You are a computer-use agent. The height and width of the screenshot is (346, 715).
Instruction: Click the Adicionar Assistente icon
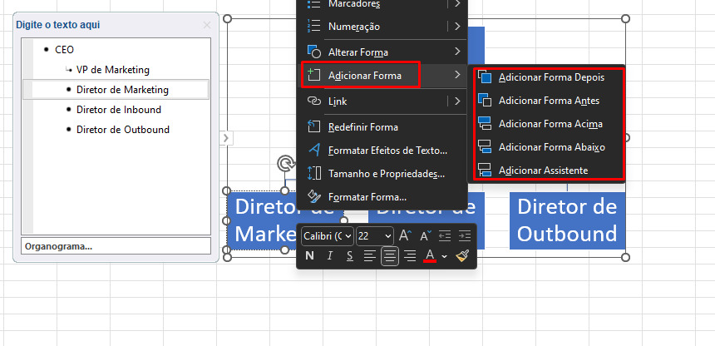pos(484,171)
